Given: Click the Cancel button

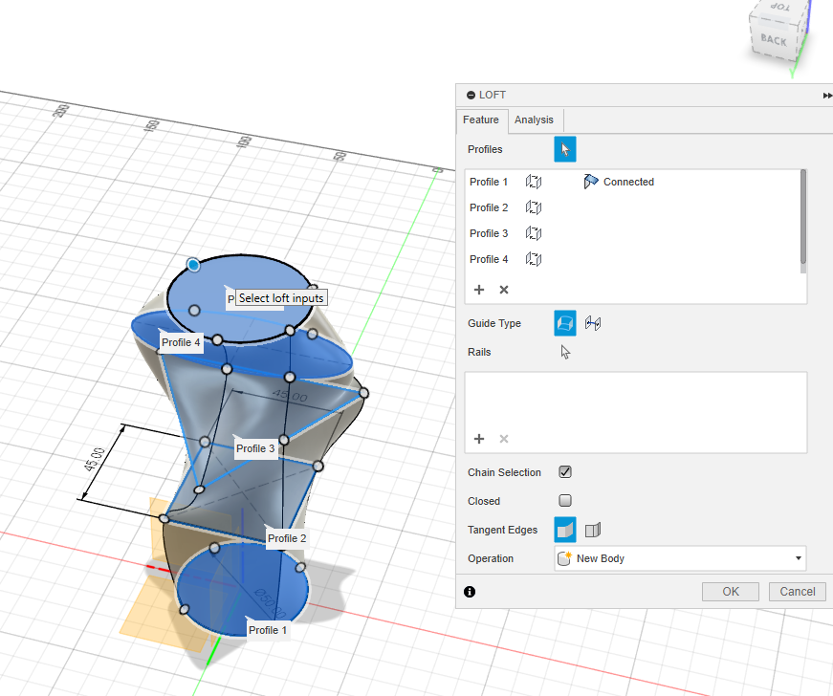Looking at the screenshot, I should click(798, 592).
